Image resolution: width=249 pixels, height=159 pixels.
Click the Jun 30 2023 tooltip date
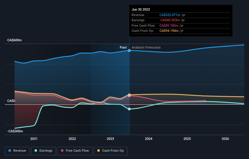(x=141, y=9)
